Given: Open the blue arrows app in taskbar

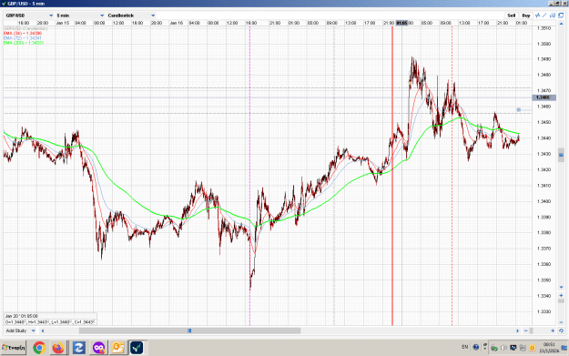Looking at the screenshot, I should point(78,348).
